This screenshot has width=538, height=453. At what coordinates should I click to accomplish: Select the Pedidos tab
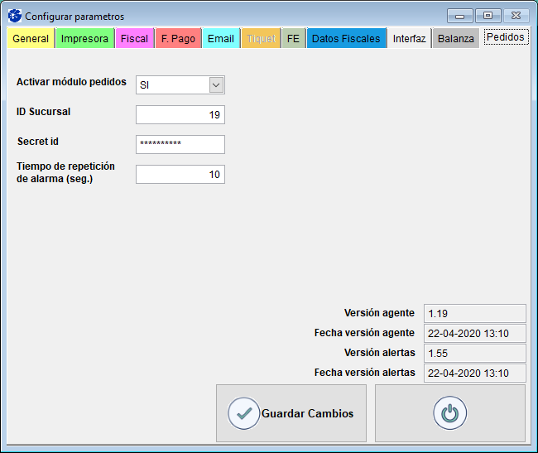pyautogui.click(x=505, y=37)
